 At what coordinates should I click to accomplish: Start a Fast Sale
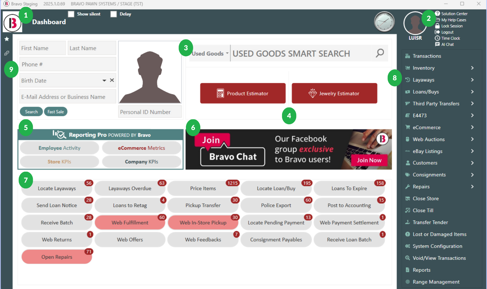tap(56, 112)
